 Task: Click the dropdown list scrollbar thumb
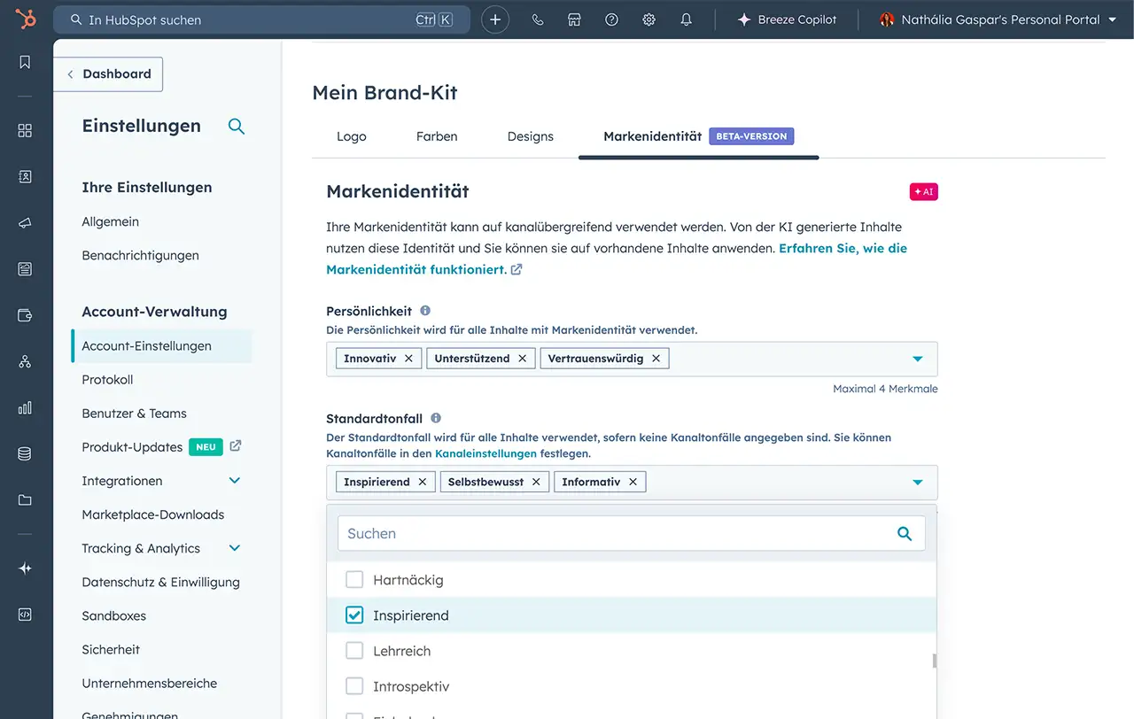coord(934,661)
